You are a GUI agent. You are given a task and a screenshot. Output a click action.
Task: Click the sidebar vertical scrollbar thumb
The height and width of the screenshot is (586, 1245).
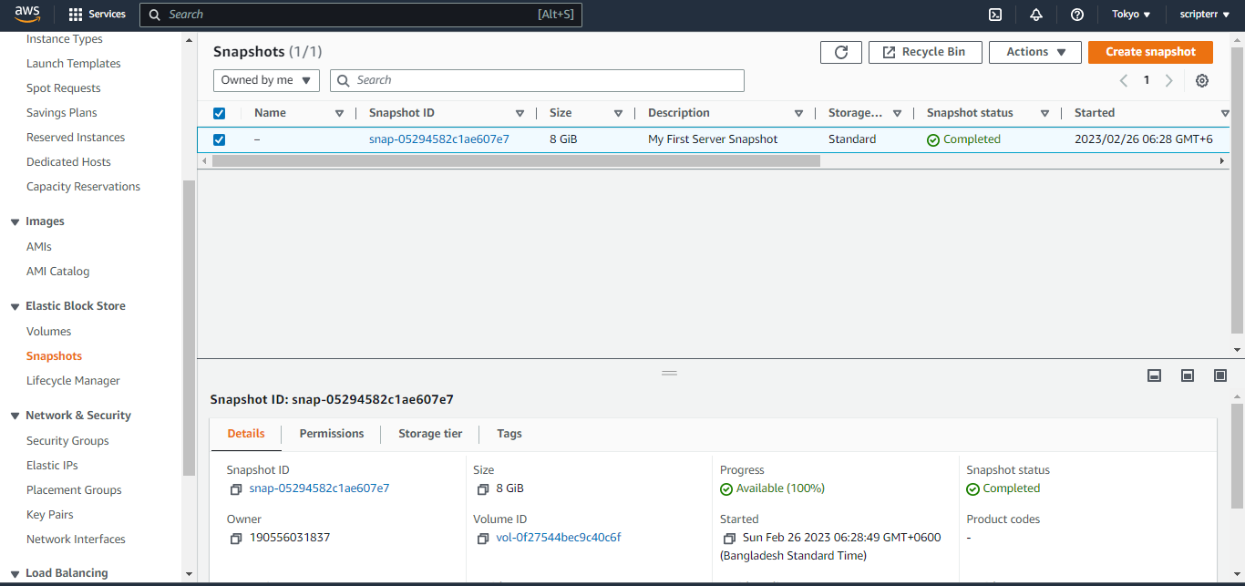point(190,328)
